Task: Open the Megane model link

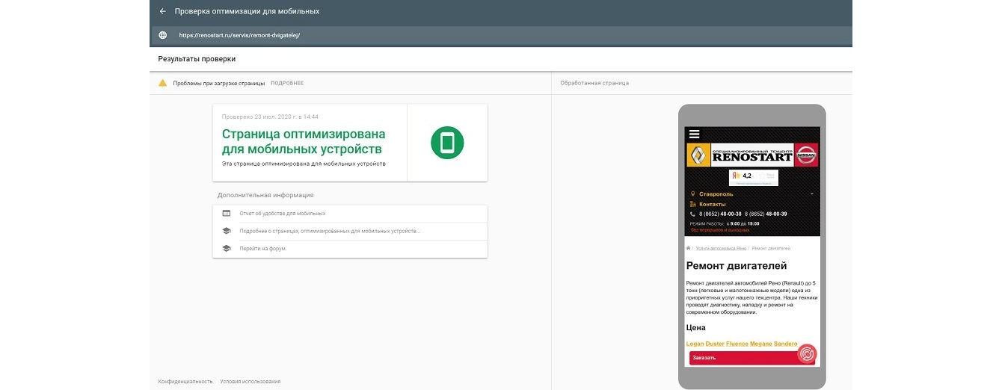Action: click(x=763, y=344)
